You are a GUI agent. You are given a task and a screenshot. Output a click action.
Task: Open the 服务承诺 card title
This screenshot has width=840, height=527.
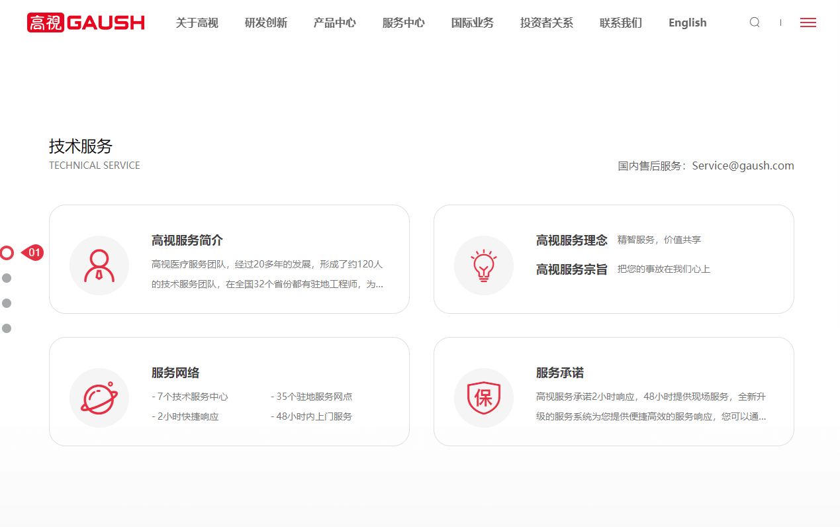(559, 373)
